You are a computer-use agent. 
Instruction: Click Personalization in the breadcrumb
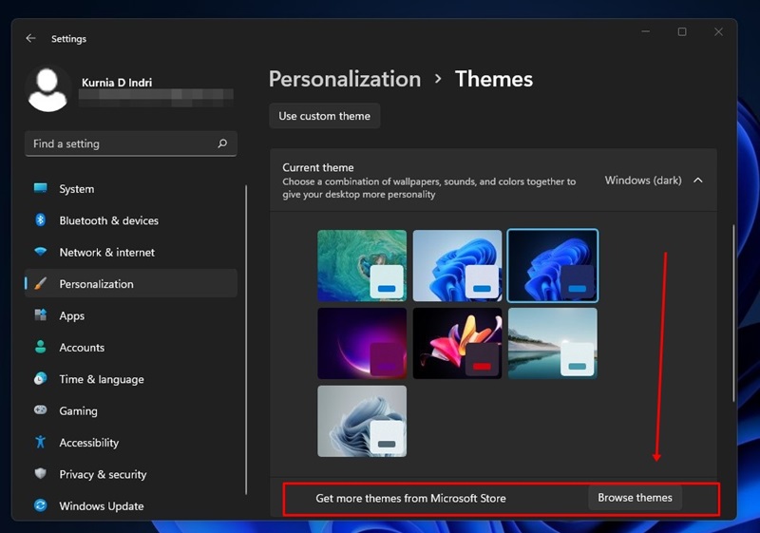click(345, 79)
